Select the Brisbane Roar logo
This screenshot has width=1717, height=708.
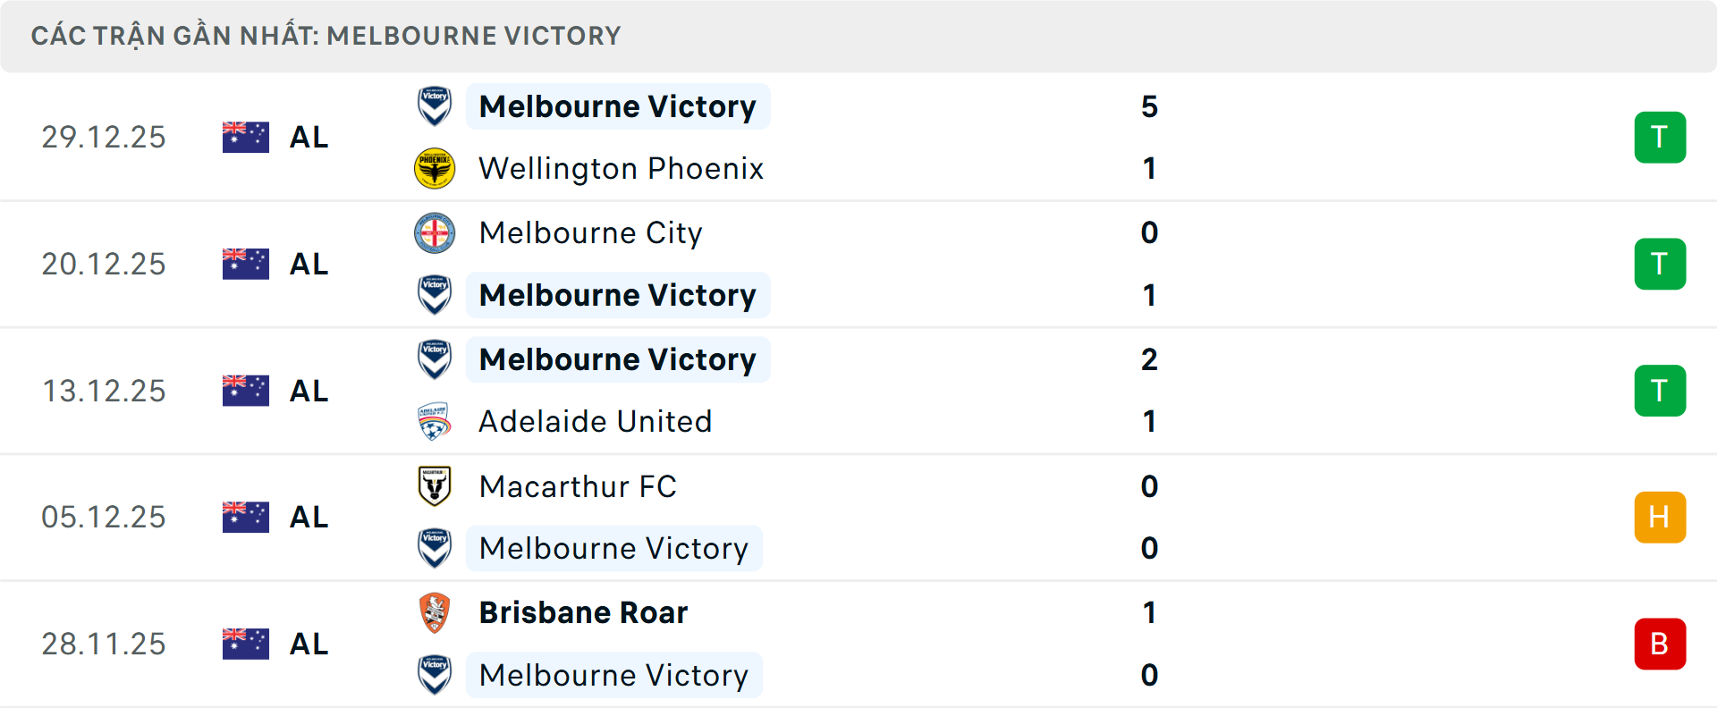tap(435, 613)
